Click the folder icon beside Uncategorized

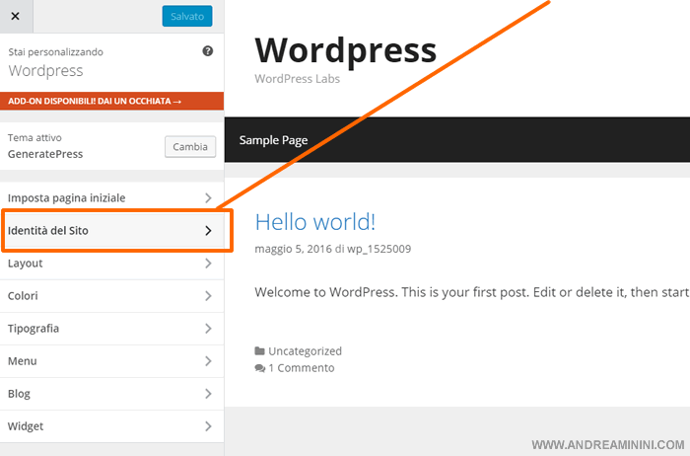click(x=259, y=351)
